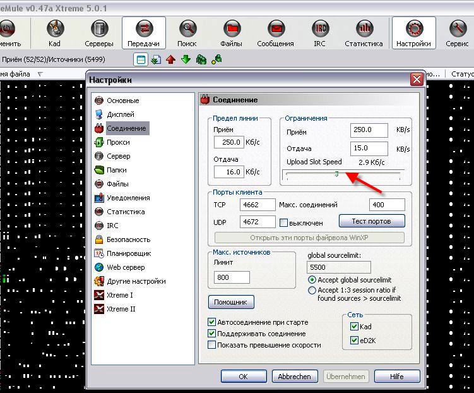Screen dimensions: 474x393
Task: Click the Upload Slot Speed slider handle
Action: pos(337,174)
